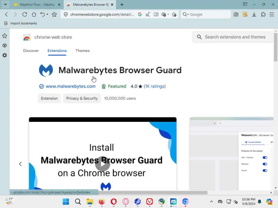Open reader mode book icon
The image size is (278, 208).
click(x=156, y=14)
